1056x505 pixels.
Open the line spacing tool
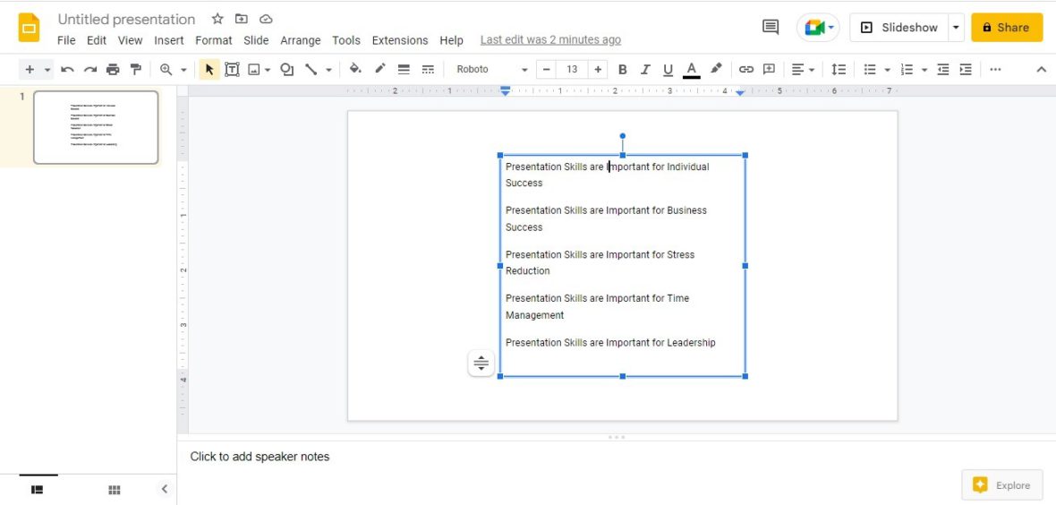pyautogui.click(x=839, y=69)
